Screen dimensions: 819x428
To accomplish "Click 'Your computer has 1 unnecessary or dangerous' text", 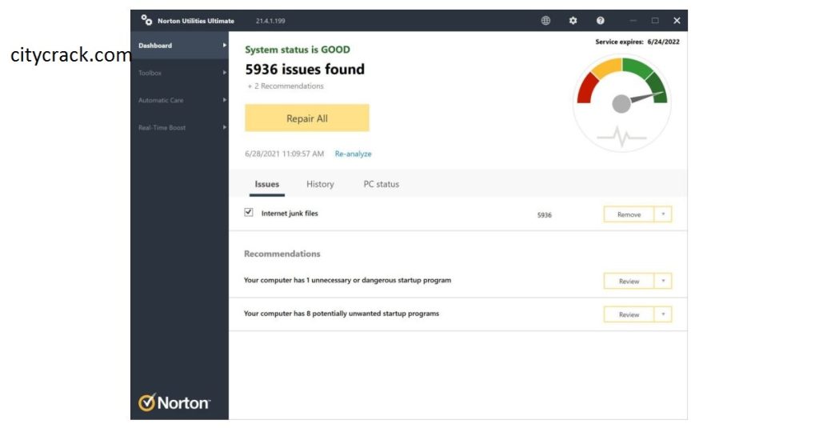I will tap(347, 280).
